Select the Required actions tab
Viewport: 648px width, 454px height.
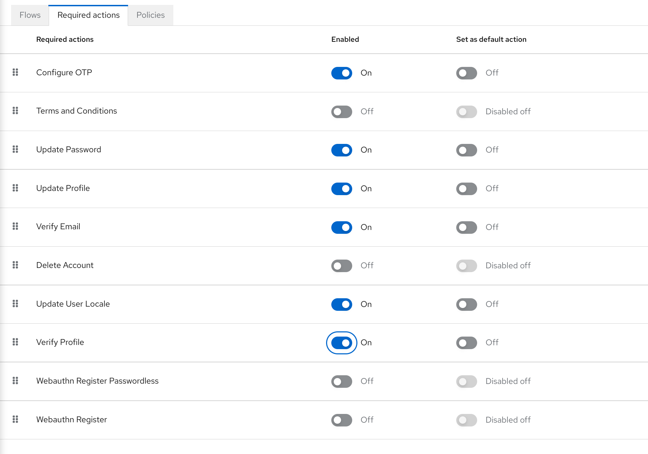(88, 15)
